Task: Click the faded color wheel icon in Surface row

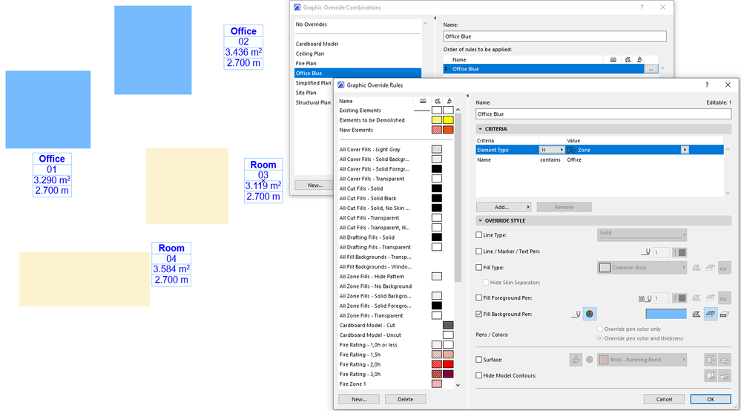Action: click(x=589, y=360)
